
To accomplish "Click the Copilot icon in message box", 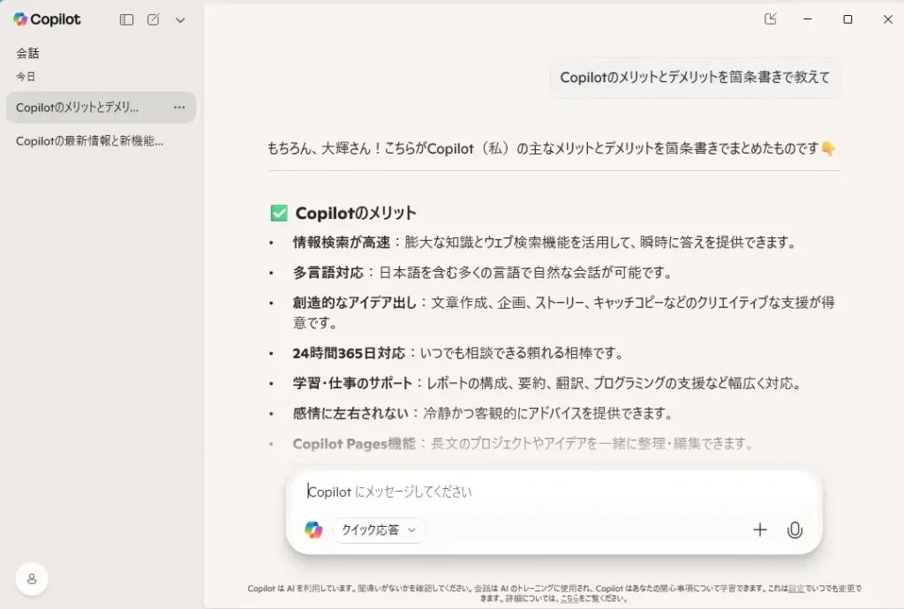I will click(313, 530).
